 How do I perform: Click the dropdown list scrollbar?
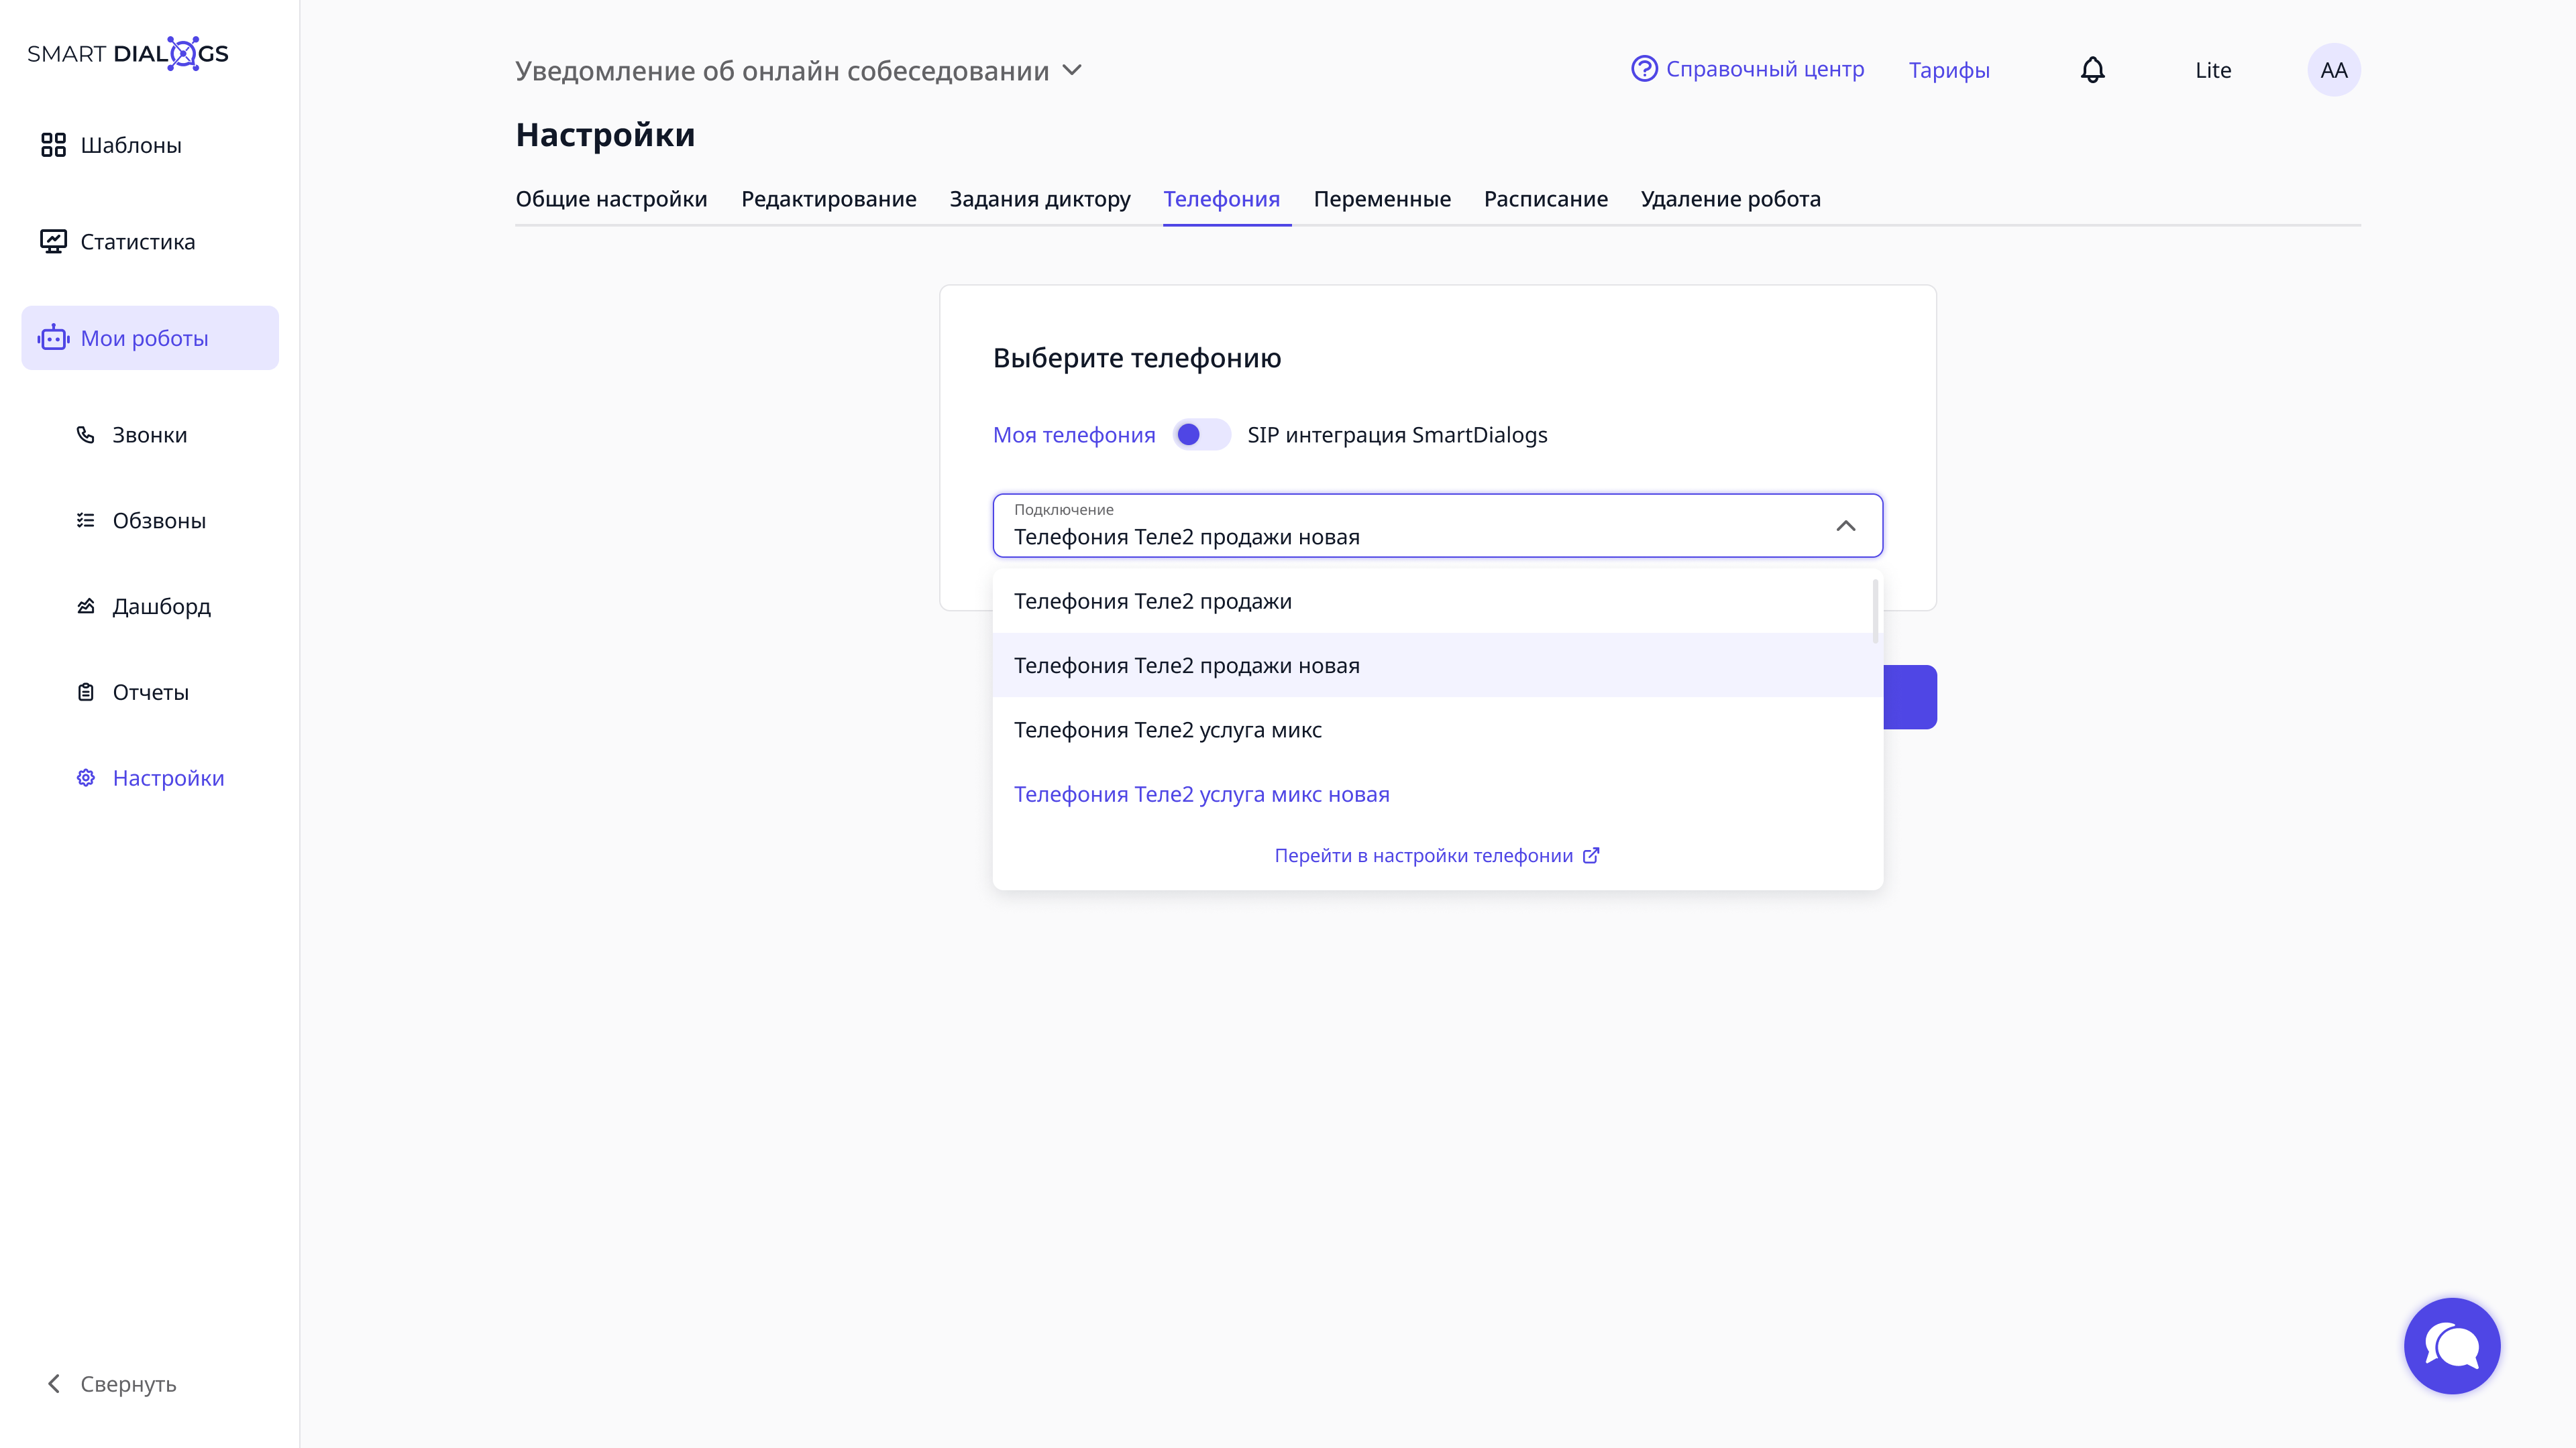[x=1875, y=611]
